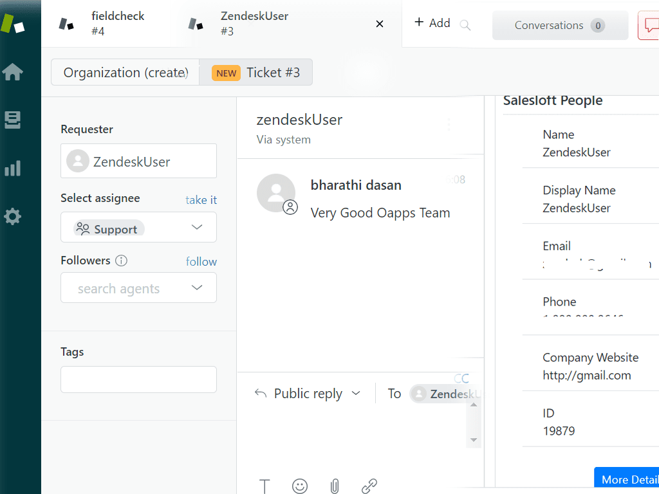Select the Organization (create) tab
This screenshot has height=494, width=659.
click(125, 72)
